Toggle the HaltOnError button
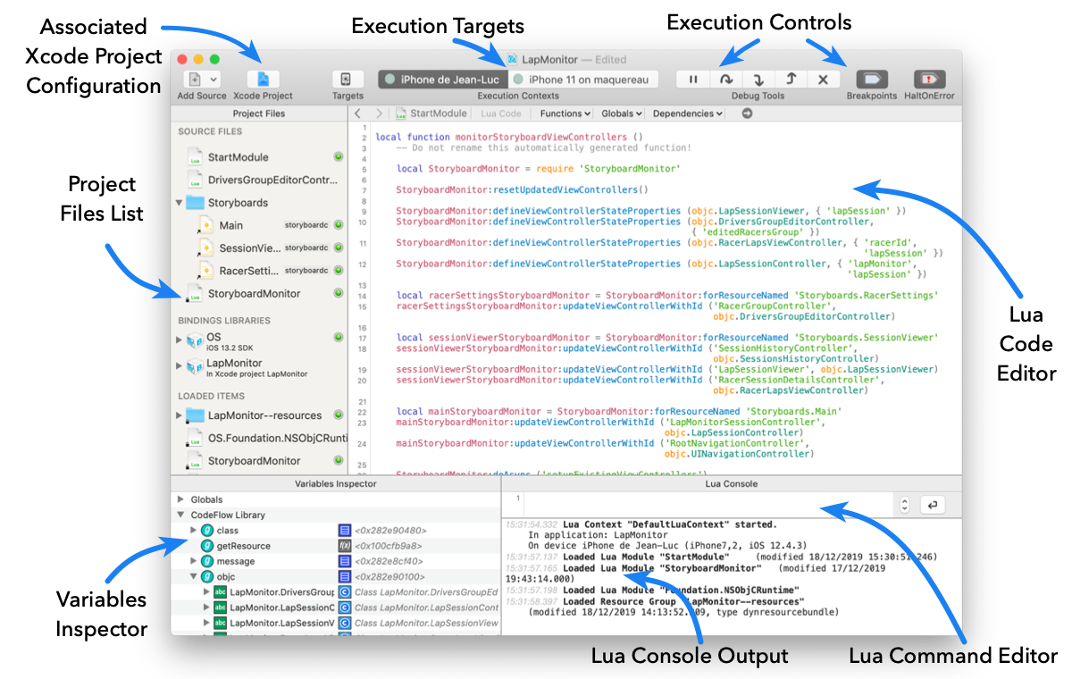 (x=929, y=80)
